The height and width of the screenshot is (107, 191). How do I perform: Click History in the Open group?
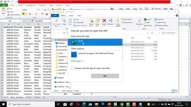148,26
